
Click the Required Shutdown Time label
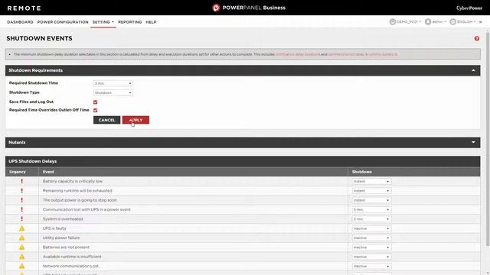pyautogui.click(x=34, y=83)
